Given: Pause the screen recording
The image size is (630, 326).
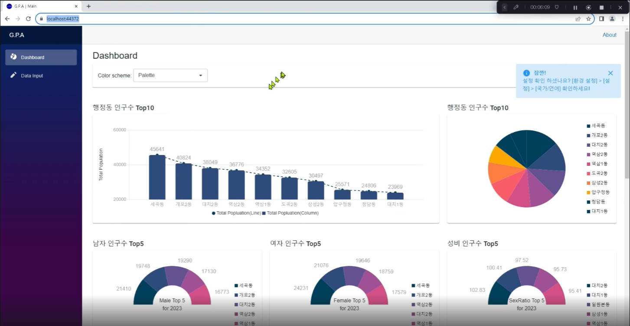Looking at the screenshot, I should click(575, 7).
